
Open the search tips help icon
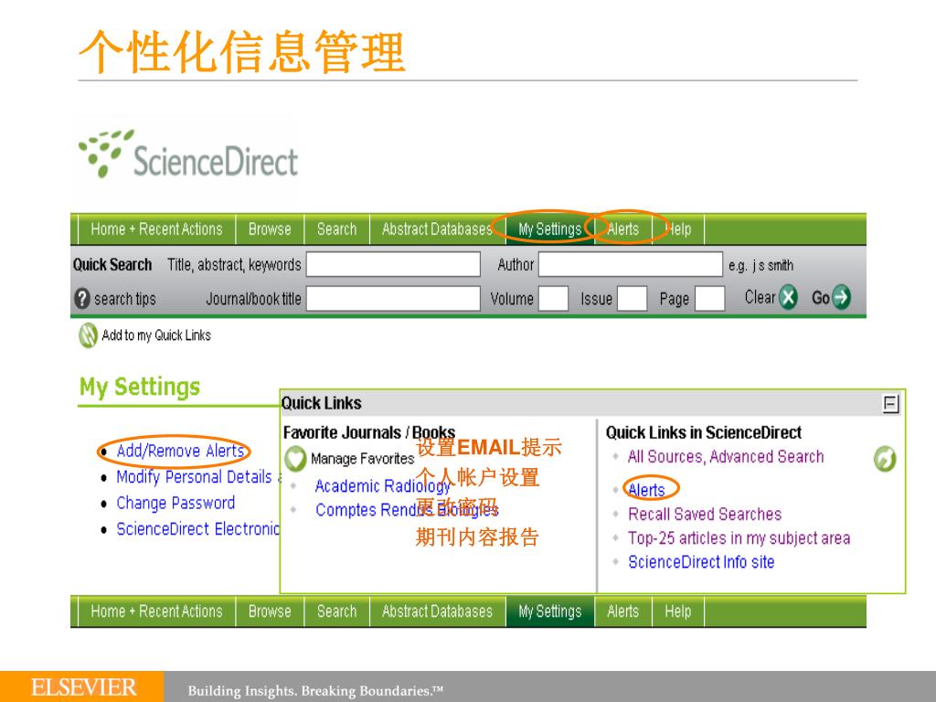point(81,299)
